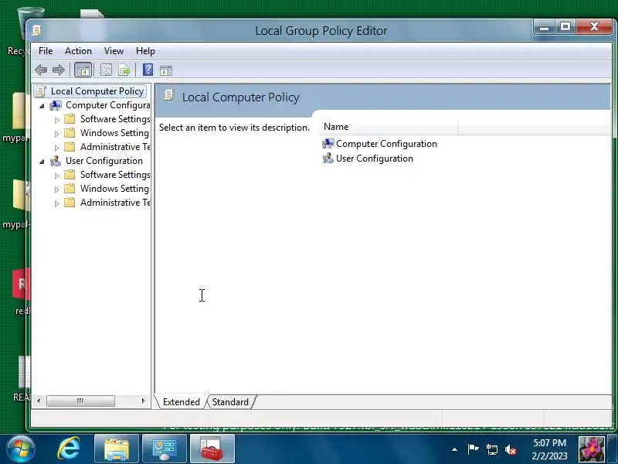Select Computer Configuration in the Name list
This screenshot has height=464, width=618.
[386, 144]
